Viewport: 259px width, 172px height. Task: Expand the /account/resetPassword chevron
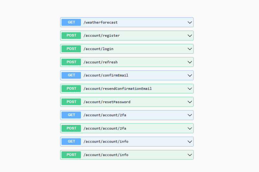[x=190, y=102]
